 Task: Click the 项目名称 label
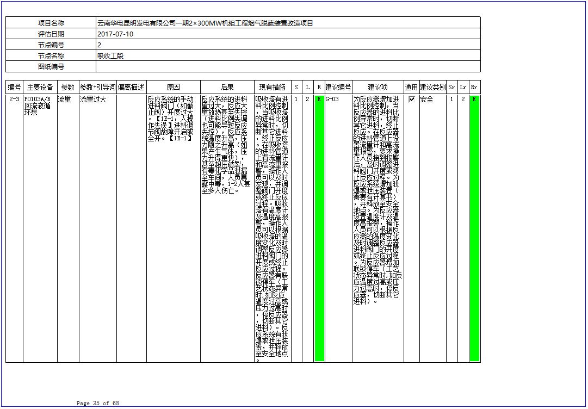click(51, 23)
